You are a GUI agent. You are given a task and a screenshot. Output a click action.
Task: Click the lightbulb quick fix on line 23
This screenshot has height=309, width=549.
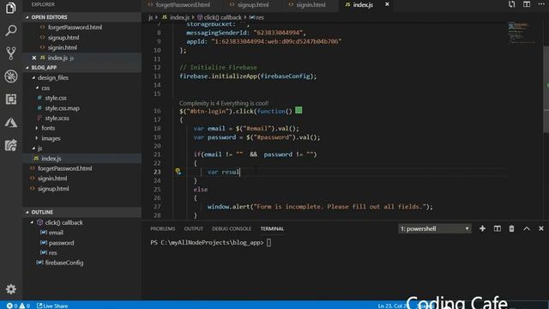click(178, 172)
